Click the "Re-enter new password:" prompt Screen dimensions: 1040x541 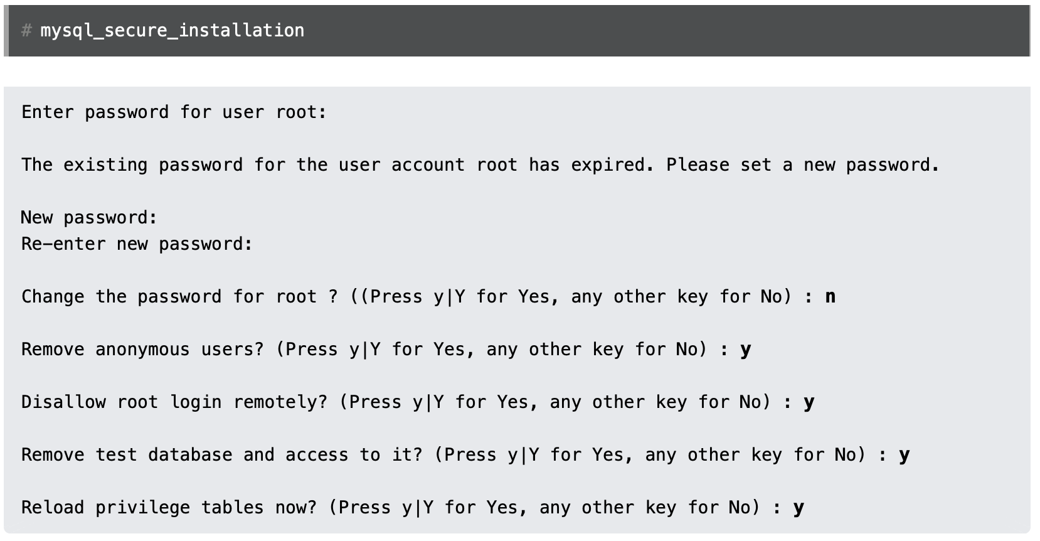pos(137,244)
